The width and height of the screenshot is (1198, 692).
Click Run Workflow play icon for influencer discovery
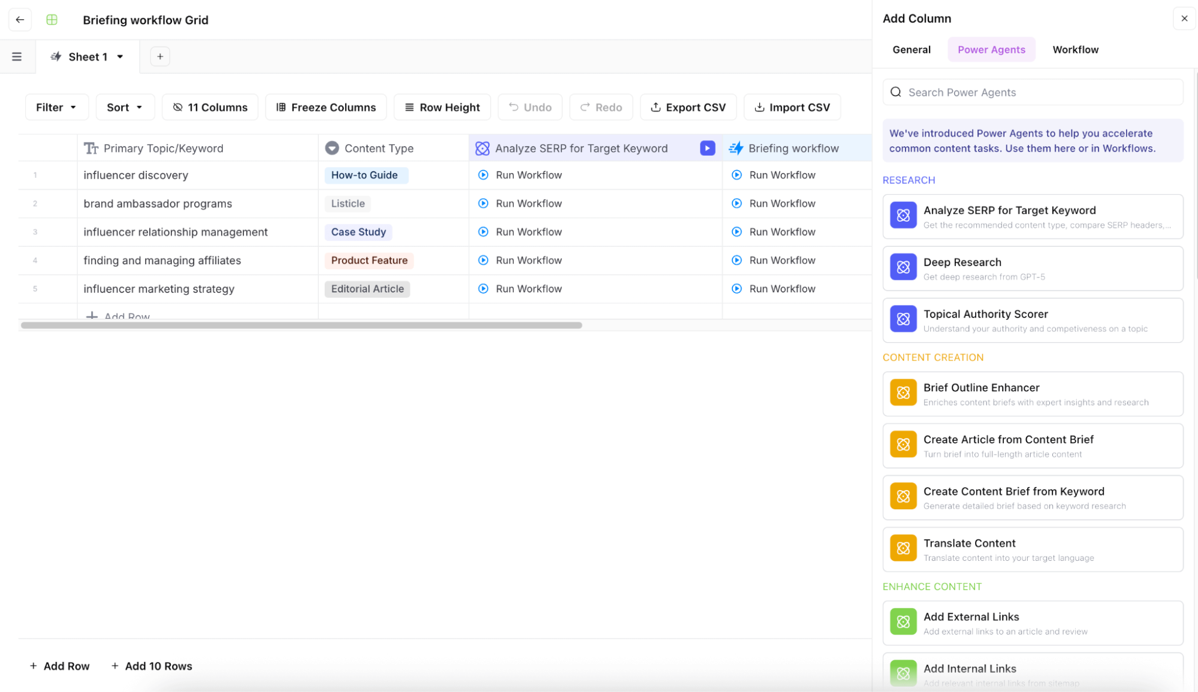point(483,176)
